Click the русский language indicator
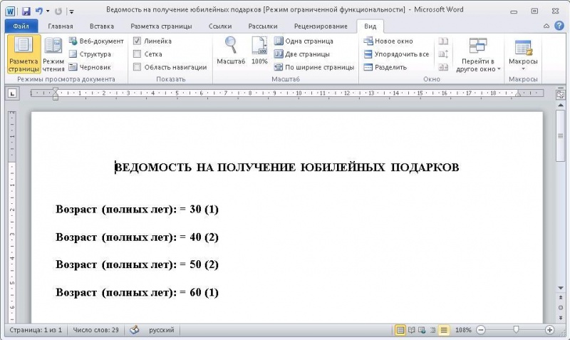The width and height of the screenshot is (570, 340). click(x=162, y=330)
